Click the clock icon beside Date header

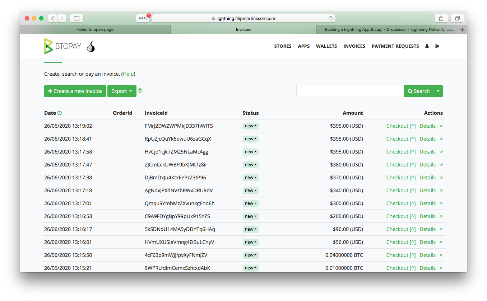[60, 113]
